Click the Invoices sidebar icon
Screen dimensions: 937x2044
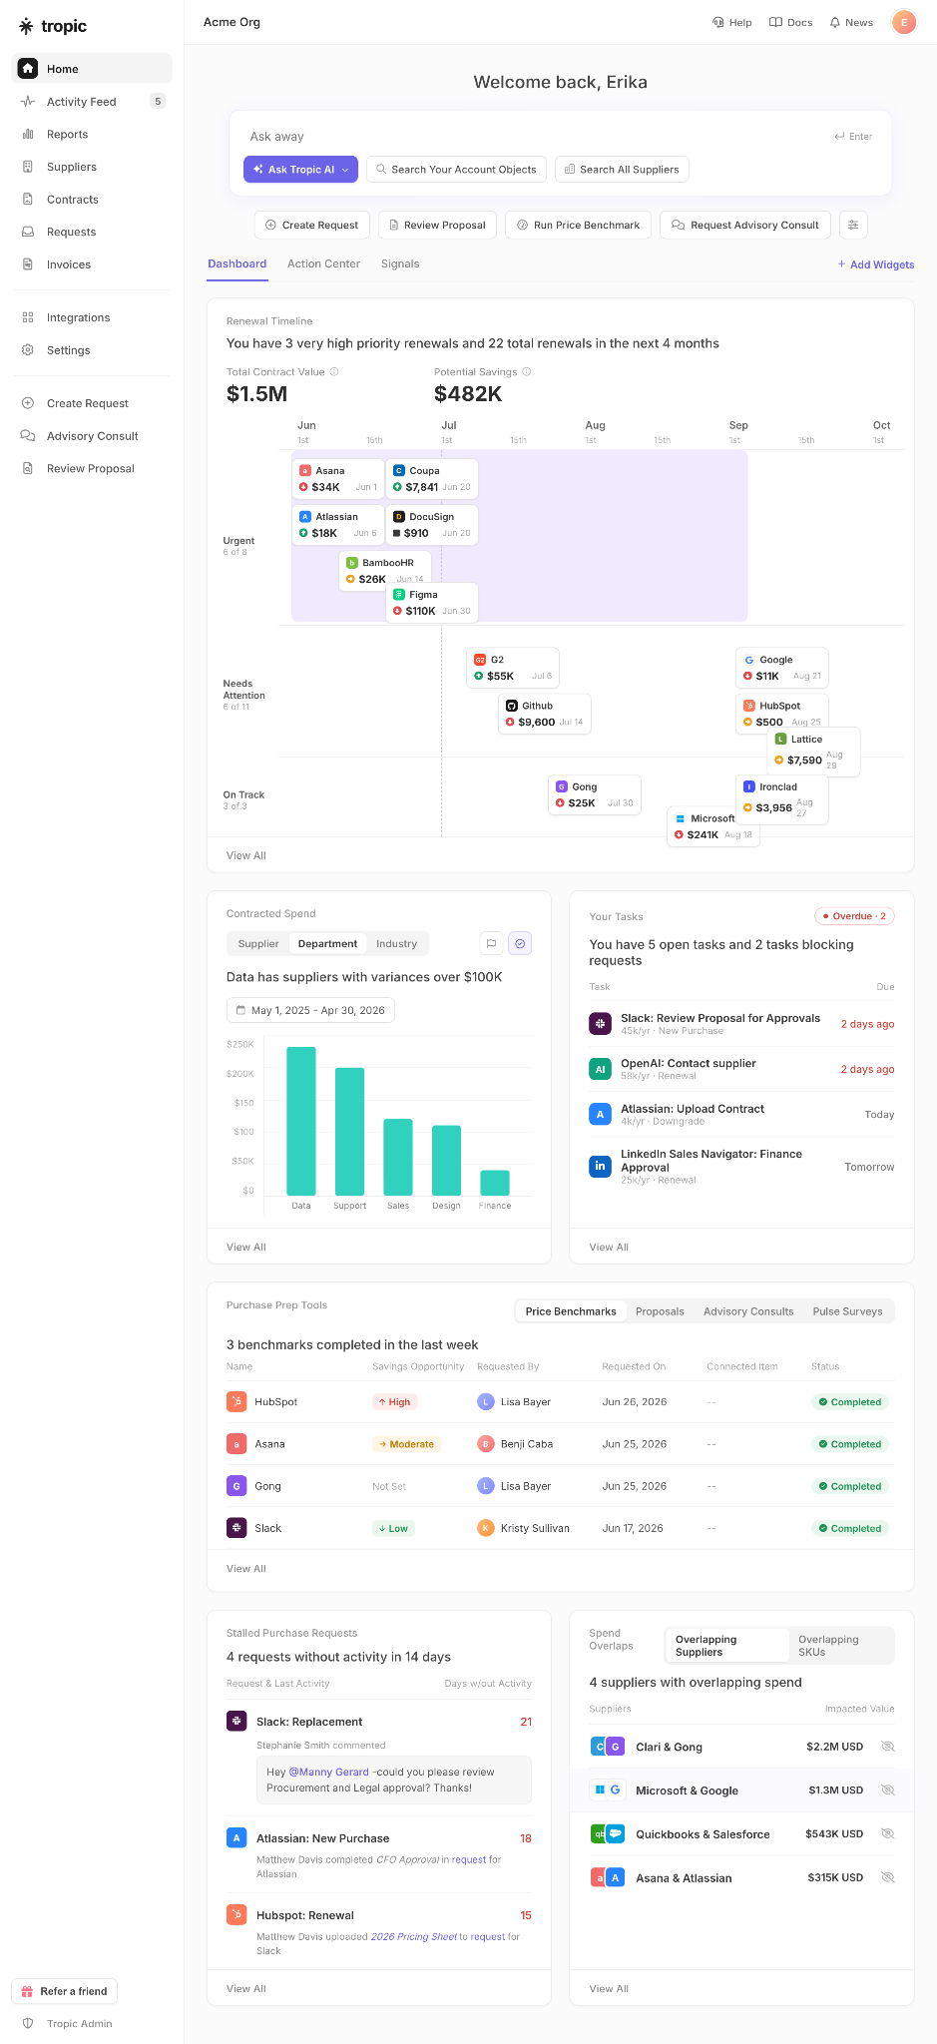coord(28,264)
